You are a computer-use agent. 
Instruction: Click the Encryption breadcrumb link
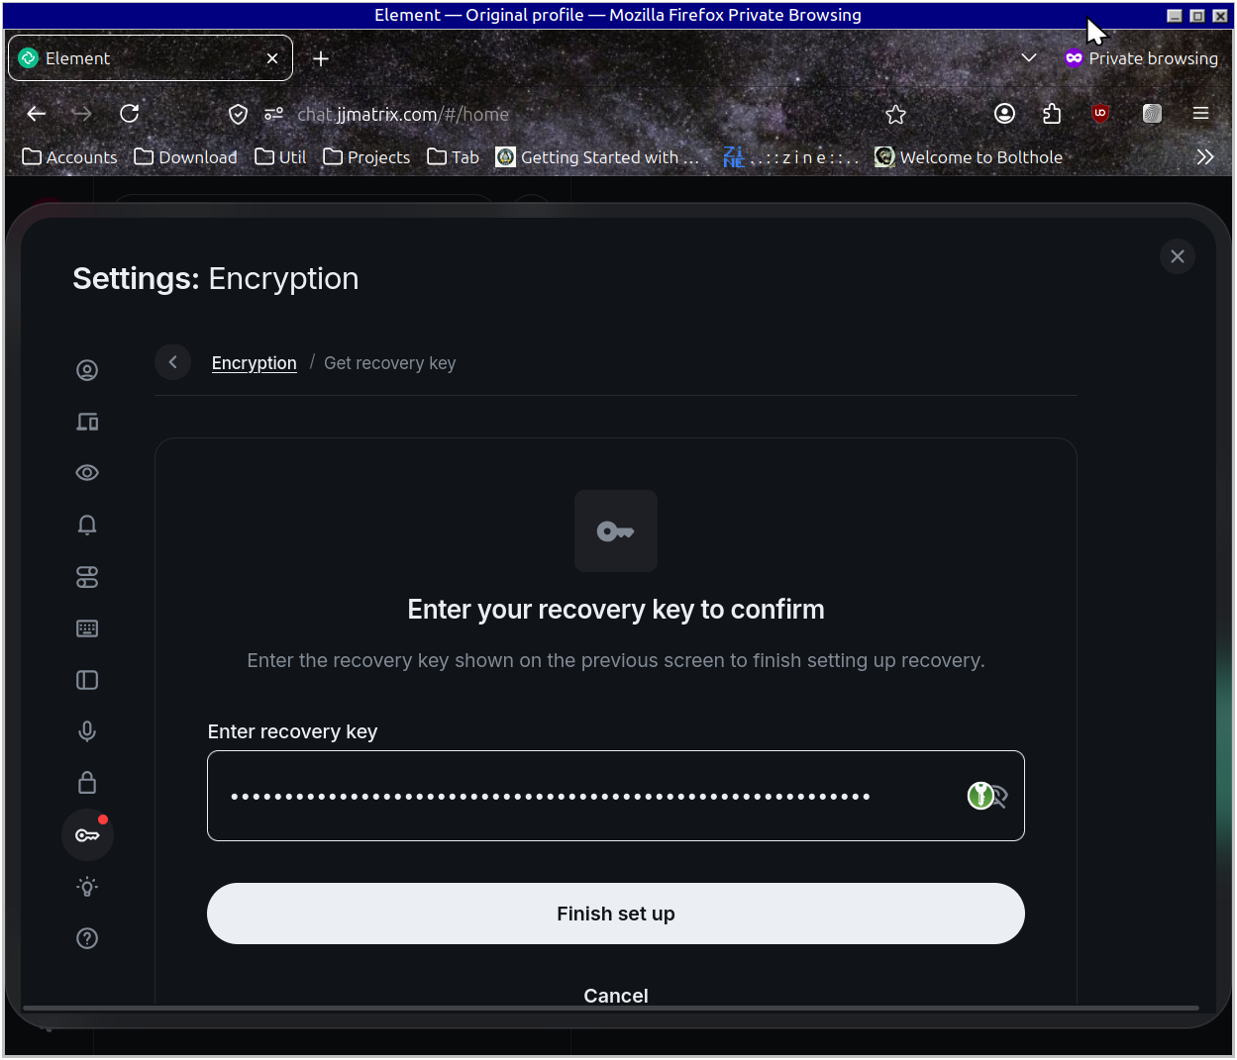pos(255,363)
